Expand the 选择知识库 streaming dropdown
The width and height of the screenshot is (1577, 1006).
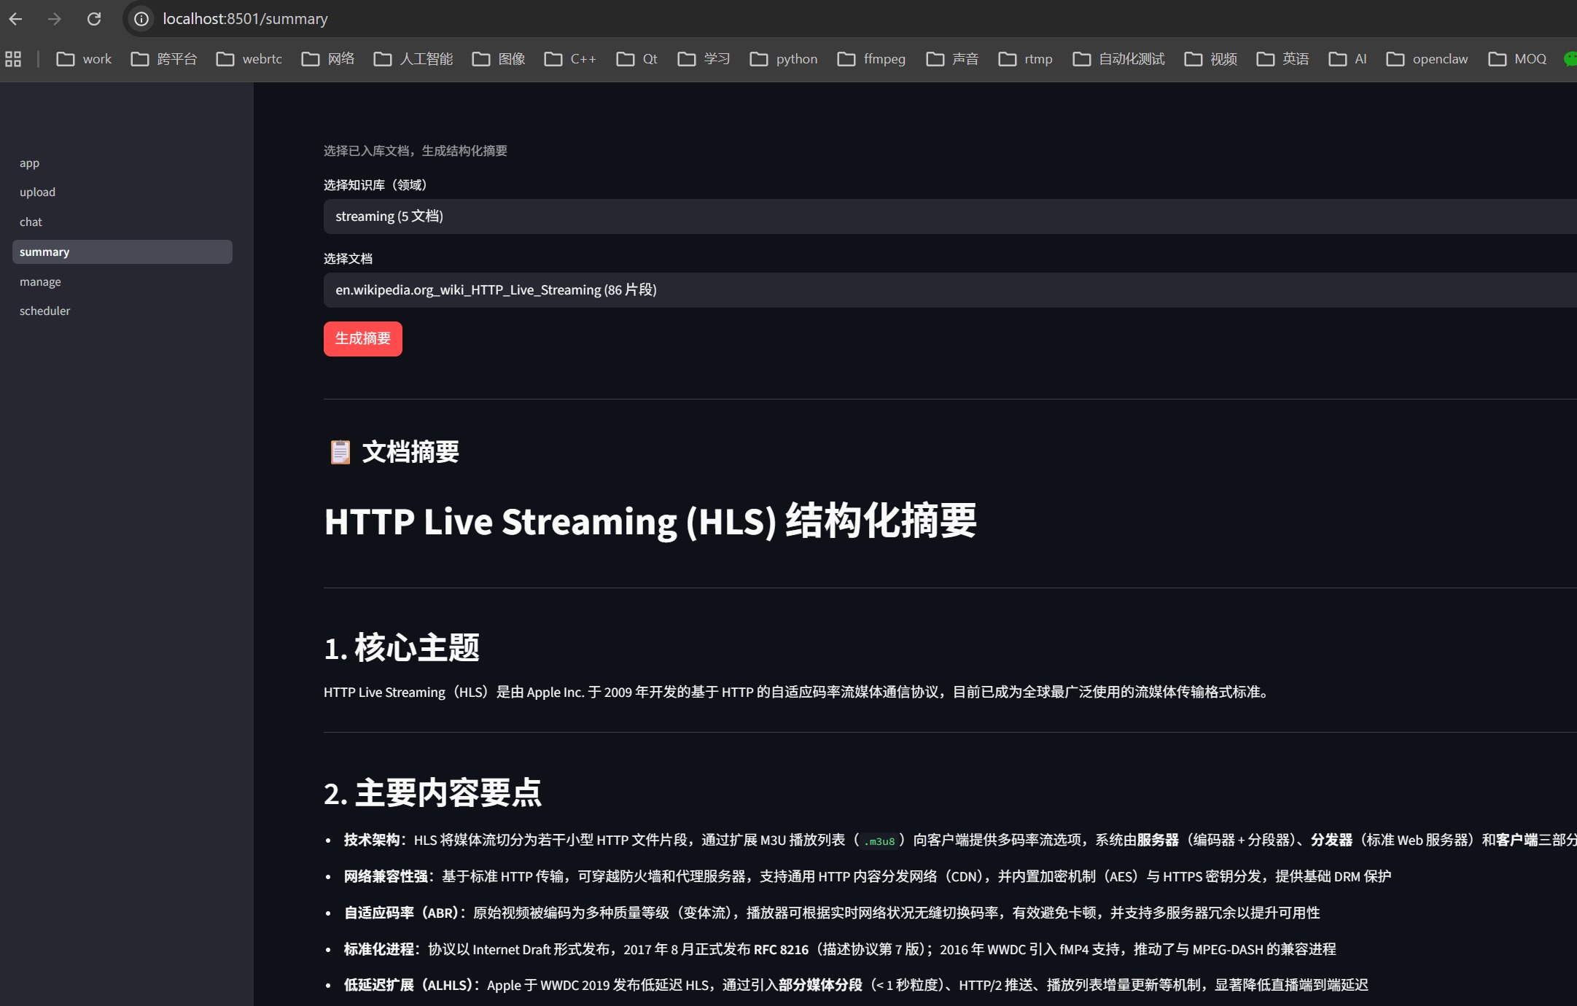tap(948, 217)
